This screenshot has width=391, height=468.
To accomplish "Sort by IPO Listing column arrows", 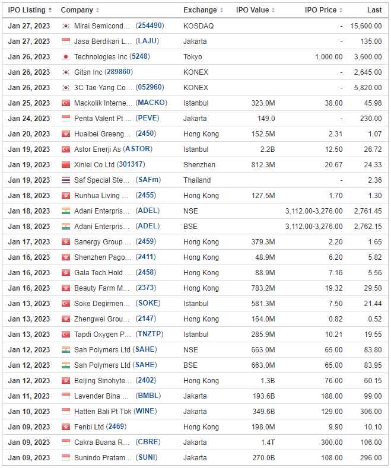I will tap(50, 10).
